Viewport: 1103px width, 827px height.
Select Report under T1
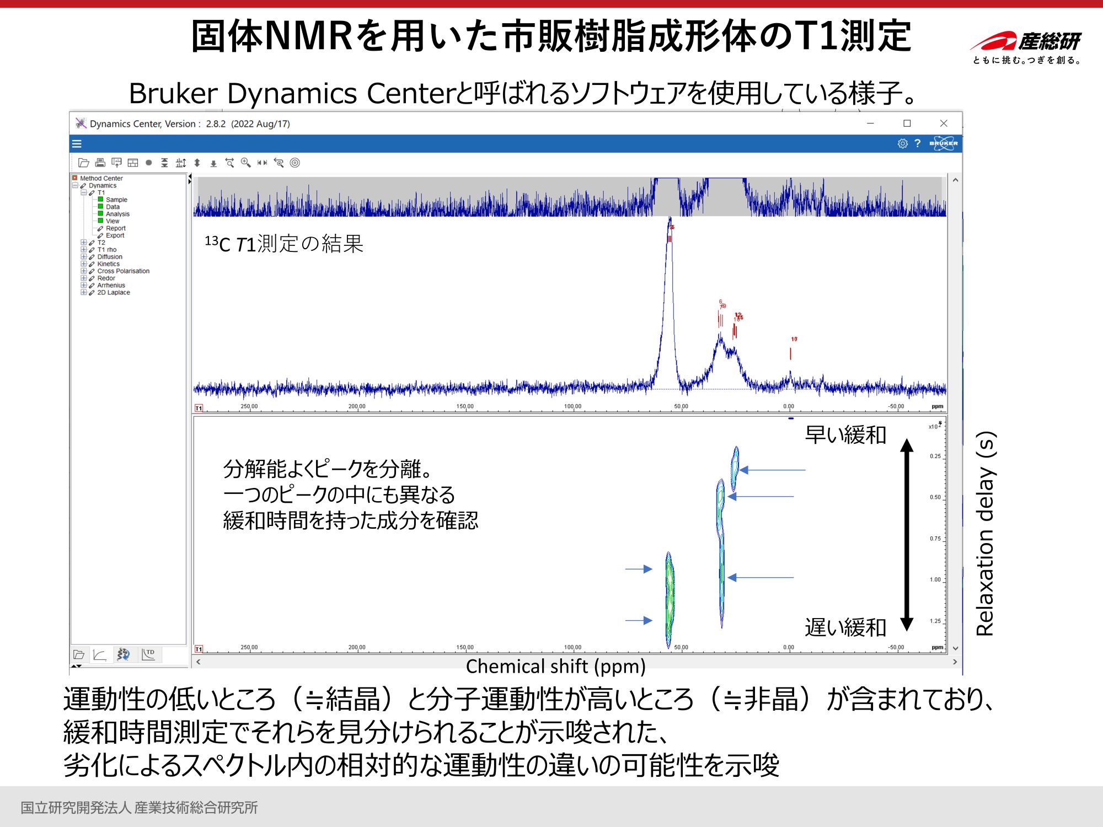(116, 228)
